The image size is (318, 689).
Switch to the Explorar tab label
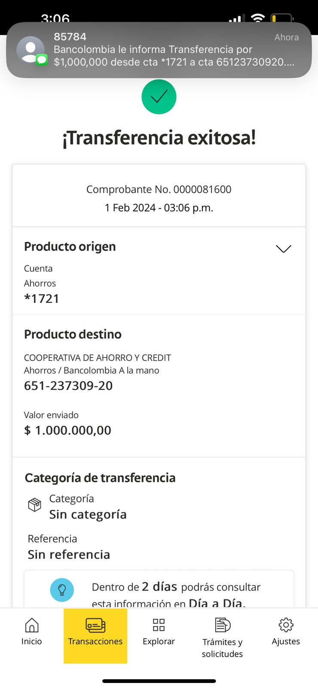click(x=159, y=641)
